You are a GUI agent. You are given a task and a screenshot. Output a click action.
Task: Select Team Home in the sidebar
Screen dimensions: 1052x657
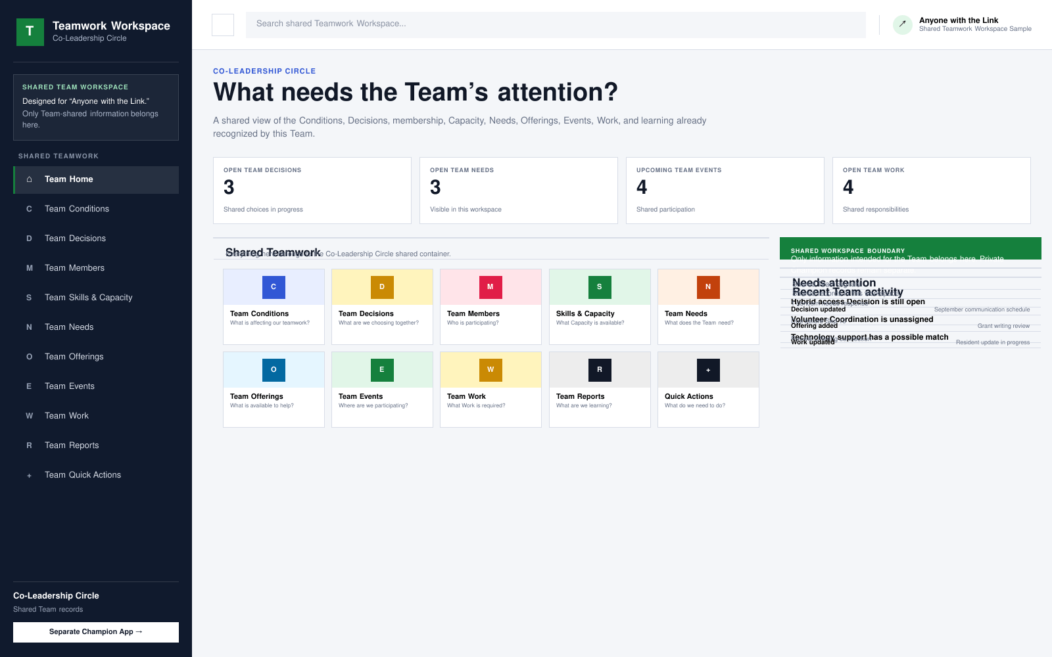96,179
